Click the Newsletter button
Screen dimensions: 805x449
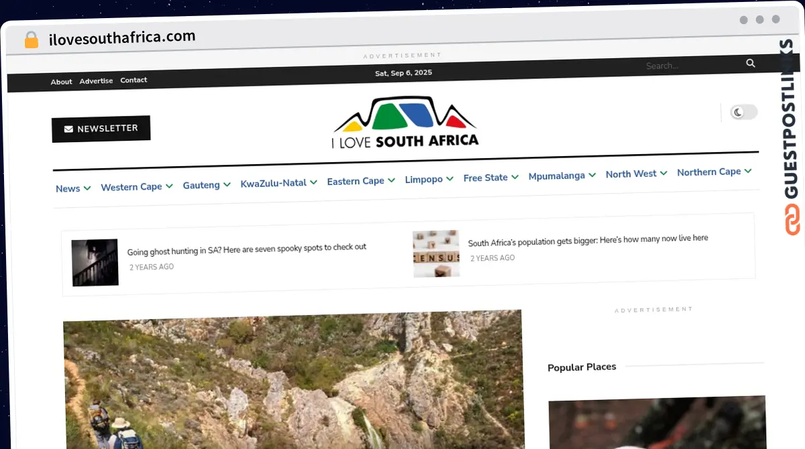[x=101, y=129]
